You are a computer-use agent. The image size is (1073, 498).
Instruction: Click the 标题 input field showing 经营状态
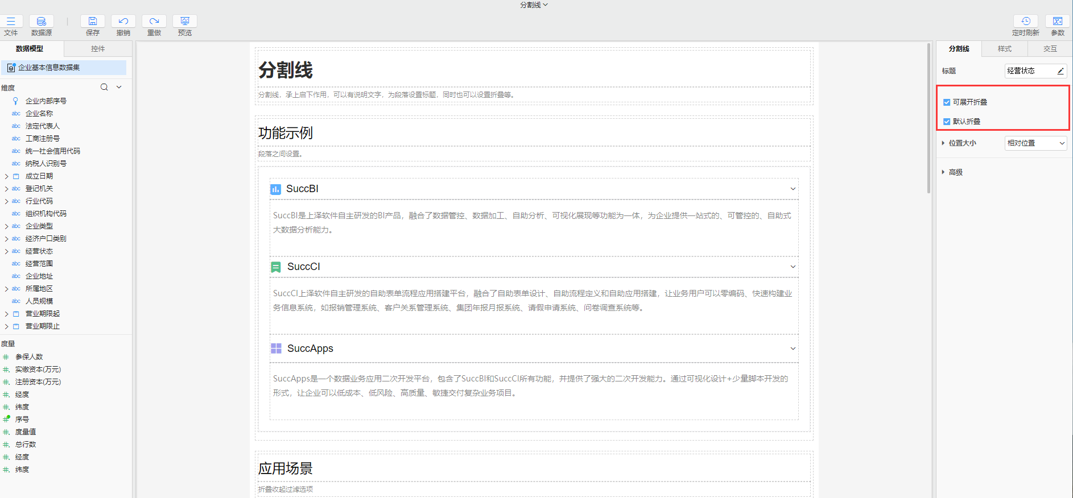click(x=1030, y=71)
